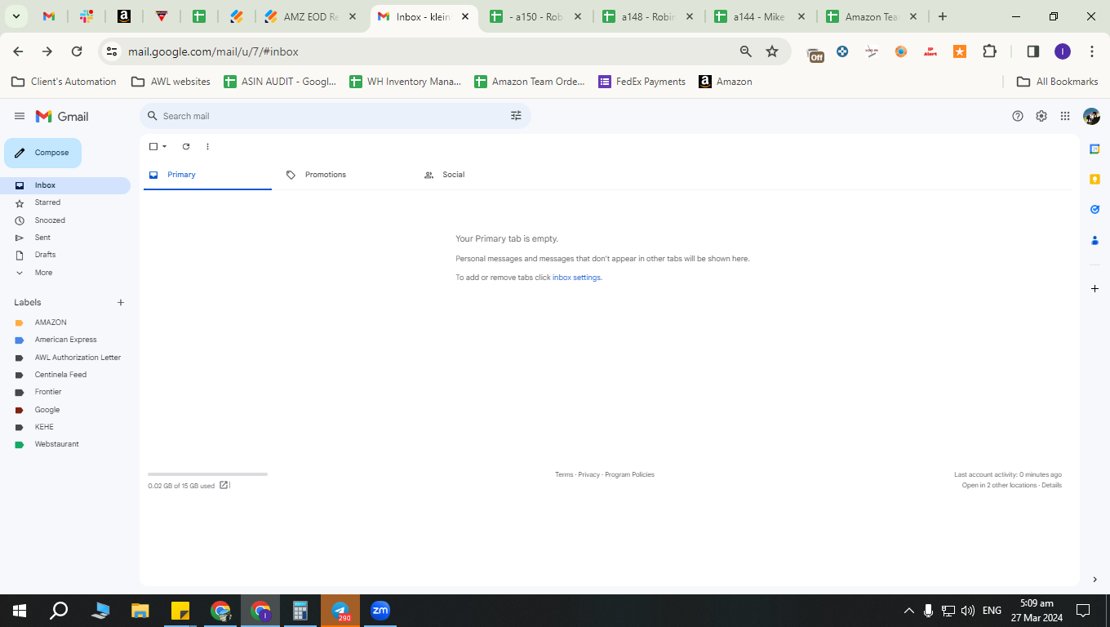Open the All Bookmarks folder

pyautogui.click(x=1057, y=82)
